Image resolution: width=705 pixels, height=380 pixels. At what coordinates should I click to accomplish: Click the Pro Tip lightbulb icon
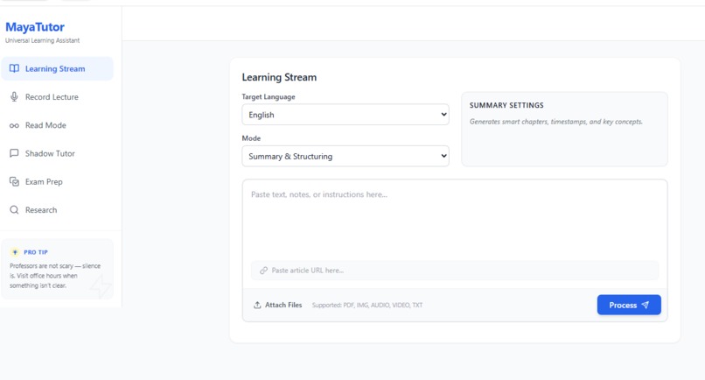15,252
